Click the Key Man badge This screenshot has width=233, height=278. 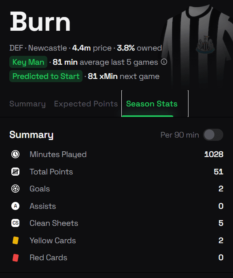point(28,62)
